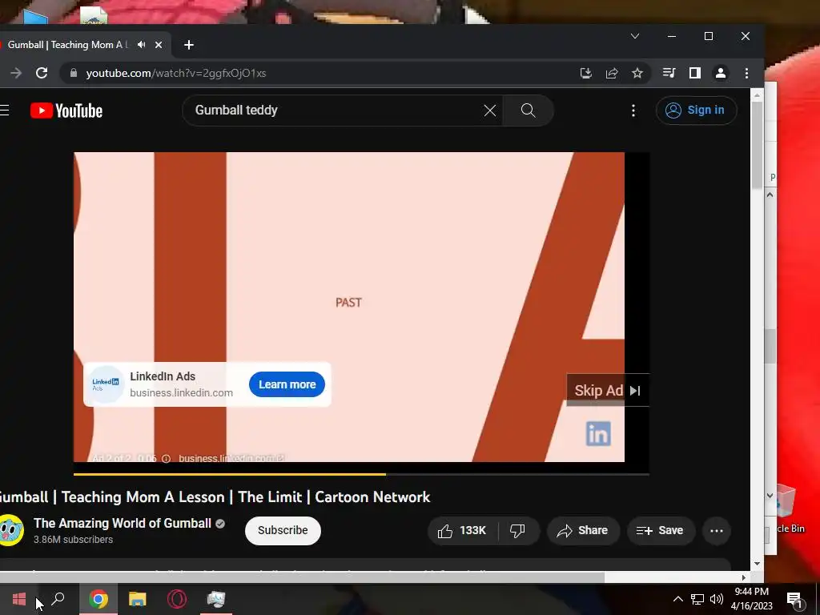Run search with the magnifier button

(529, 111)
